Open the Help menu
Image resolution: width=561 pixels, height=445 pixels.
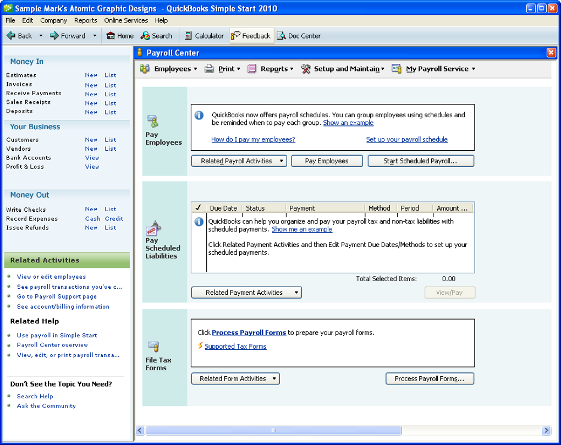pos(161,20)
